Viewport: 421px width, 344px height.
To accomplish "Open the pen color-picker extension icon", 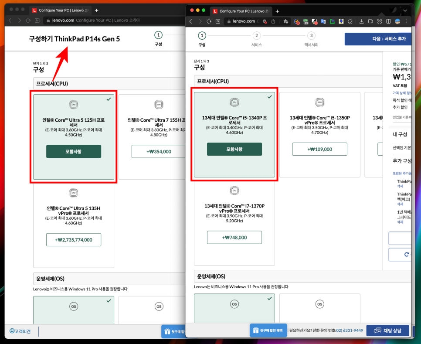I will click(315, 21).
